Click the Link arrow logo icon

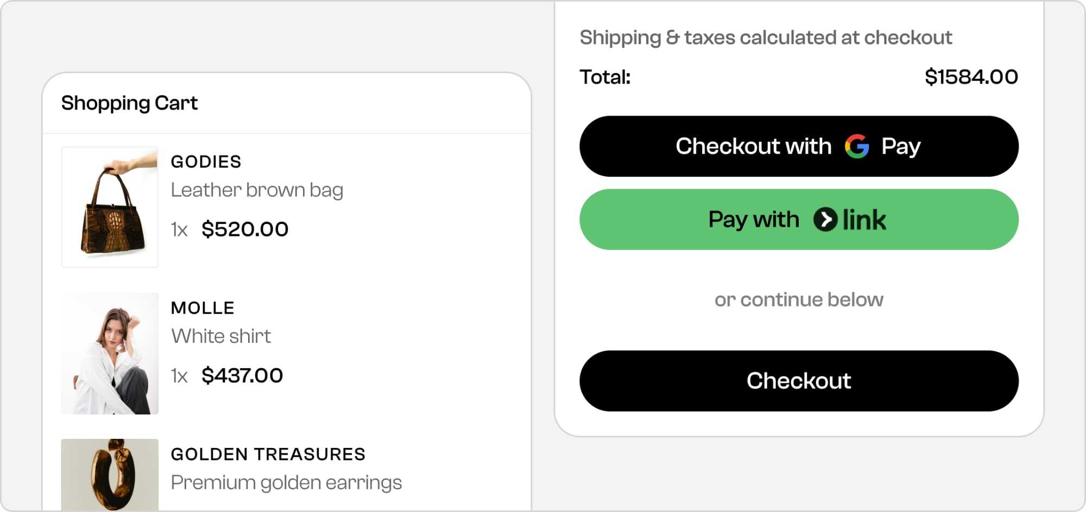tap(825, 220)
